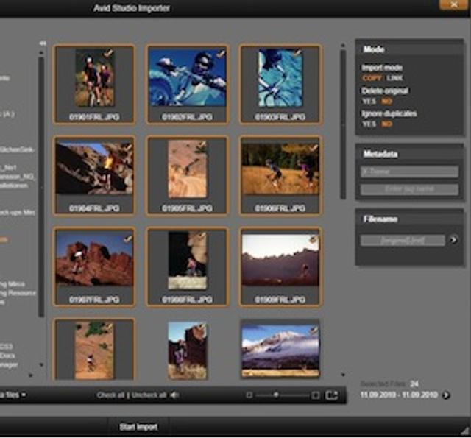The height and width of the screenshot is (438, 471).
Task: Select the cyan bike thumbnail 01903FRL.JPG
Action: point(280,85)
